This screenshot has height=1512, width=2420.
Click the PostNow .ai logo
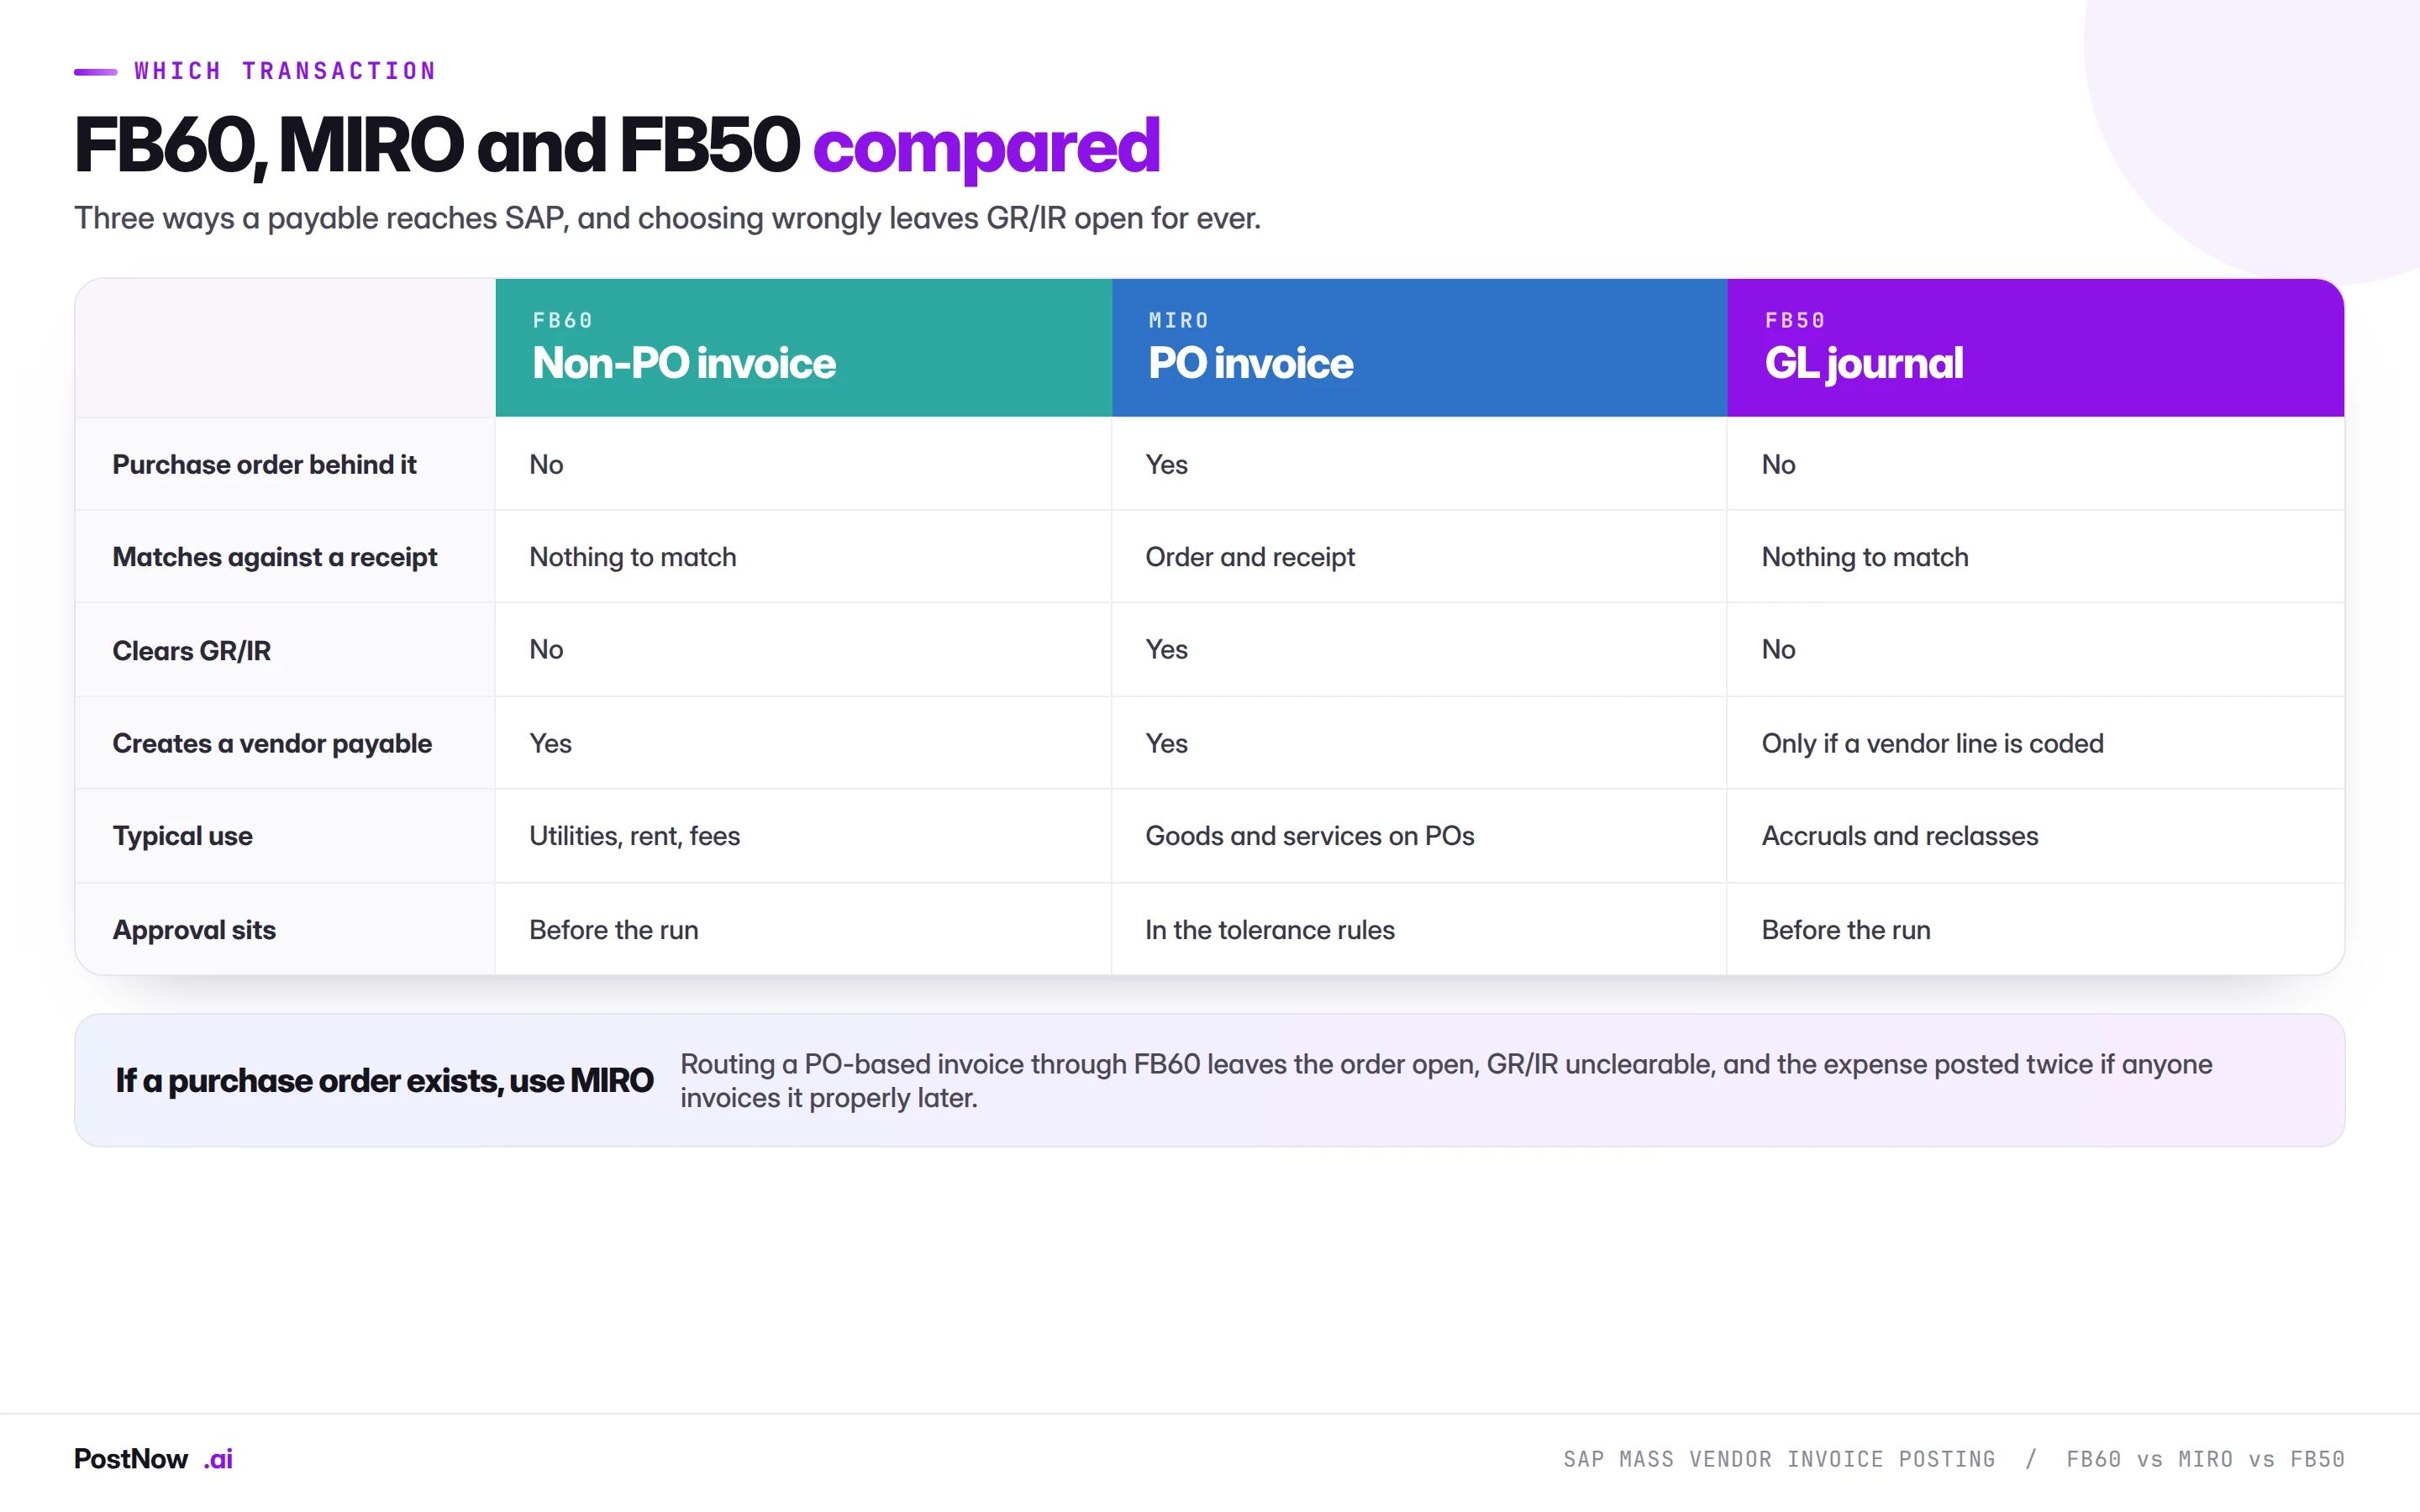click(x=153, y=1459)
